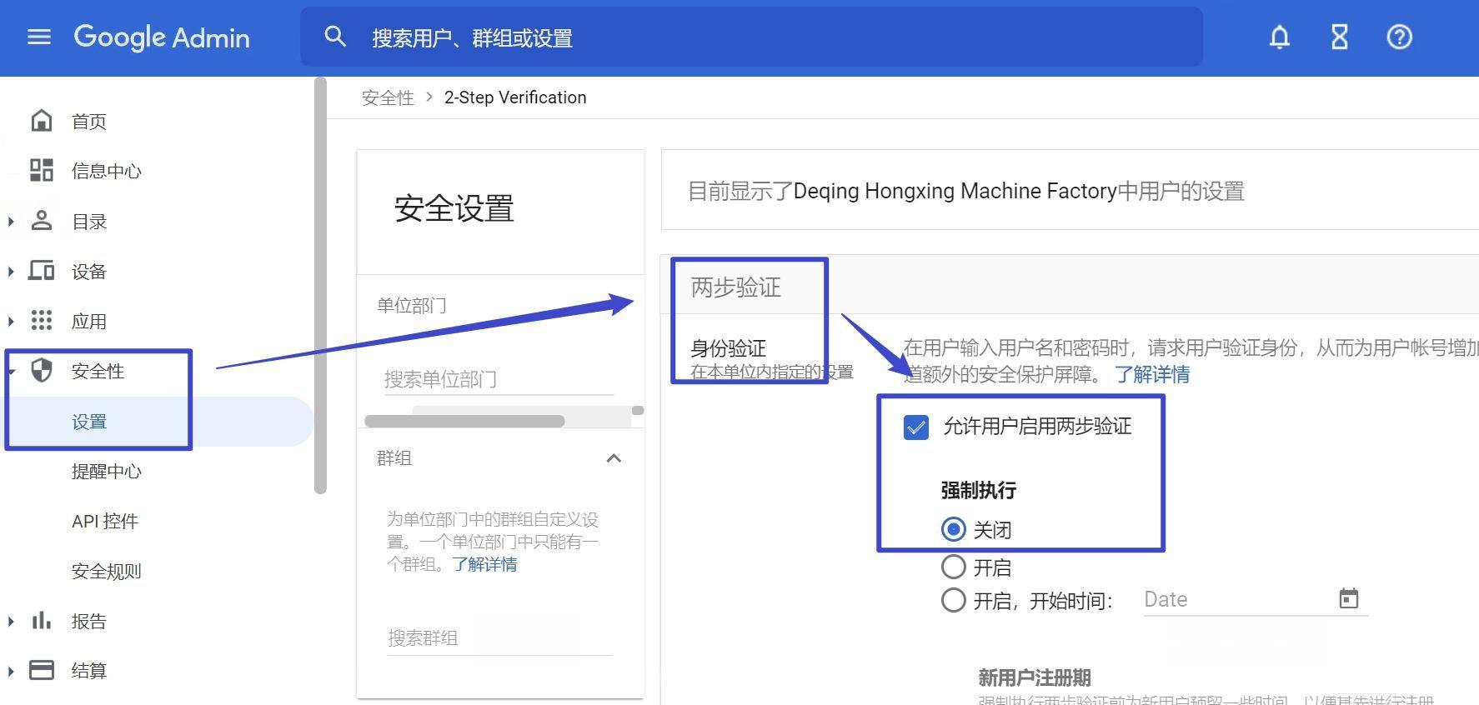Screen dimensions: 1479x705
Task: Select 设置 under 安全性
Action: coord(89,422)
